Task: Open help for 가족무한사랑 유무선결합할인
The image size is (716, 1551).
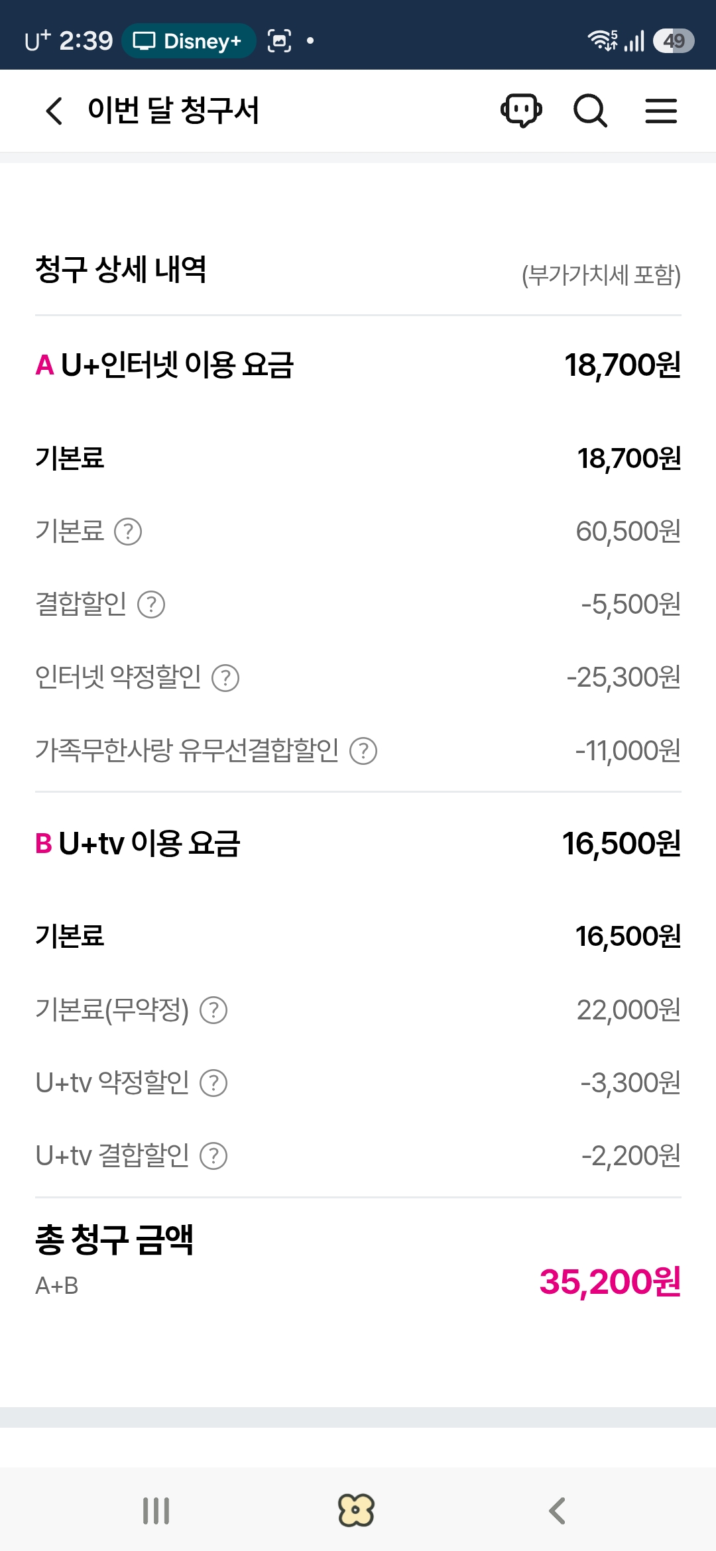Action: click(x=363, y=751)
